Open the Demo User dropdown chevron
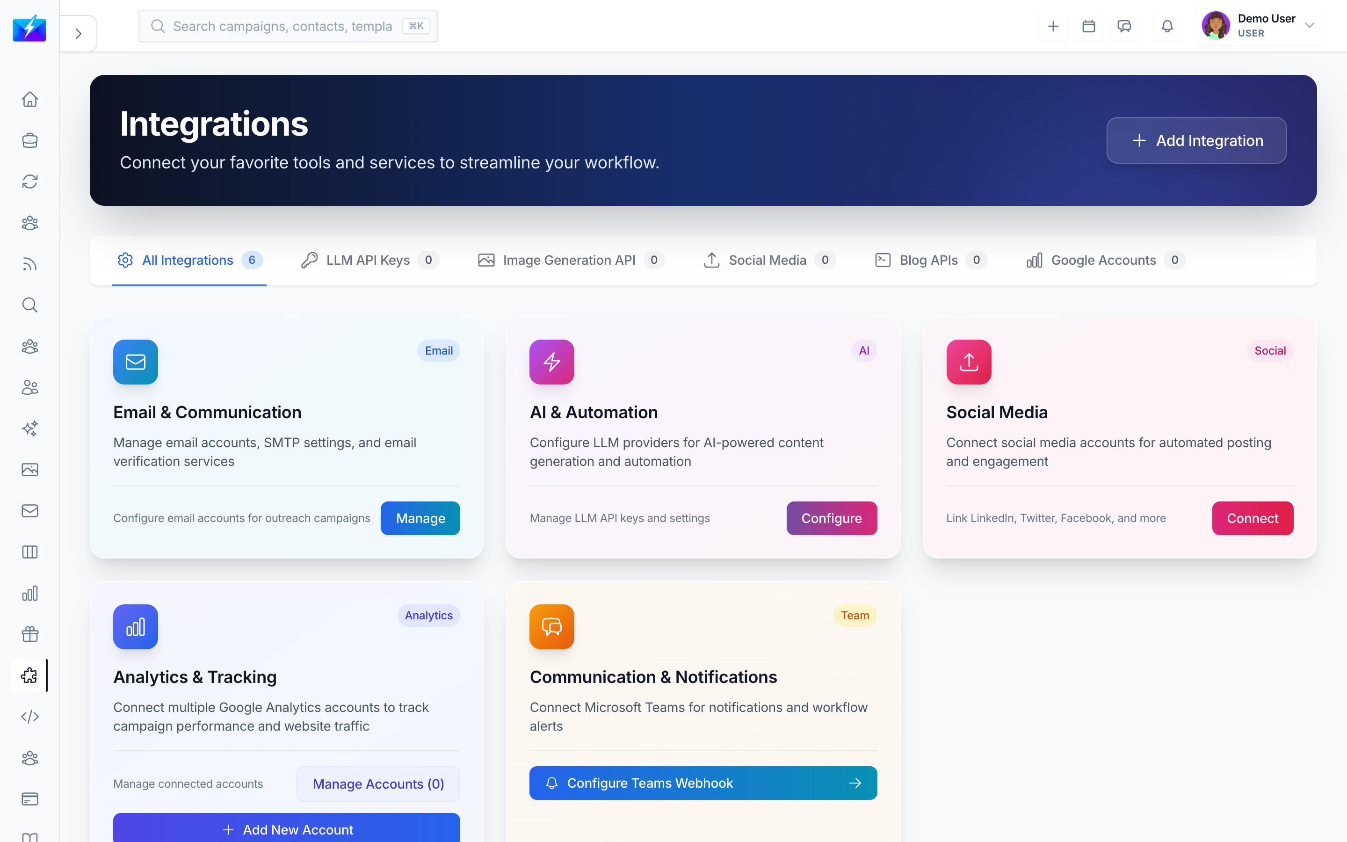This screenshot has width=1347, height=842. tap(1309, 26)
